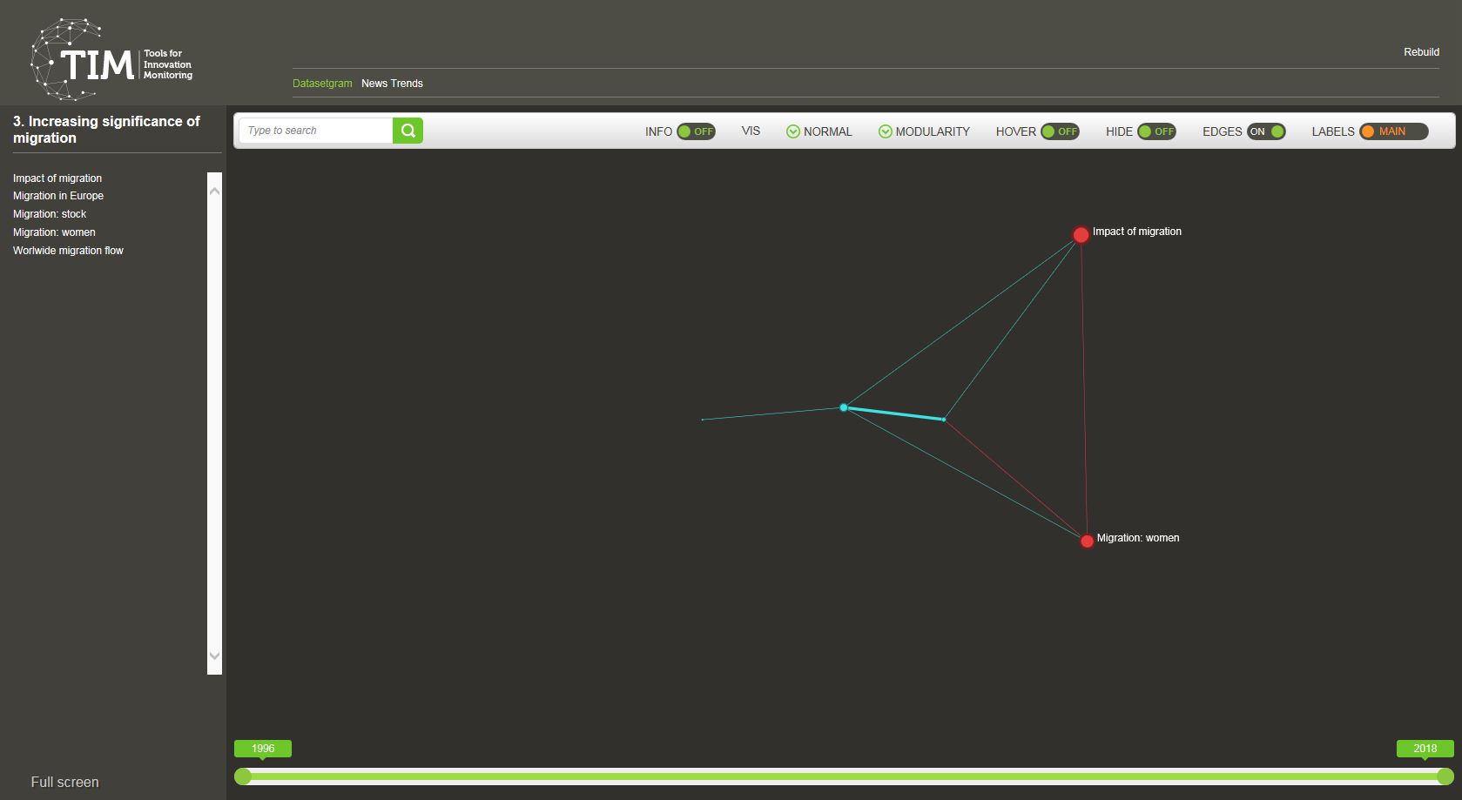This screenshot has width=1462, height=800.
Task: Click the TIM logo
Action: (x=111, y=58)
